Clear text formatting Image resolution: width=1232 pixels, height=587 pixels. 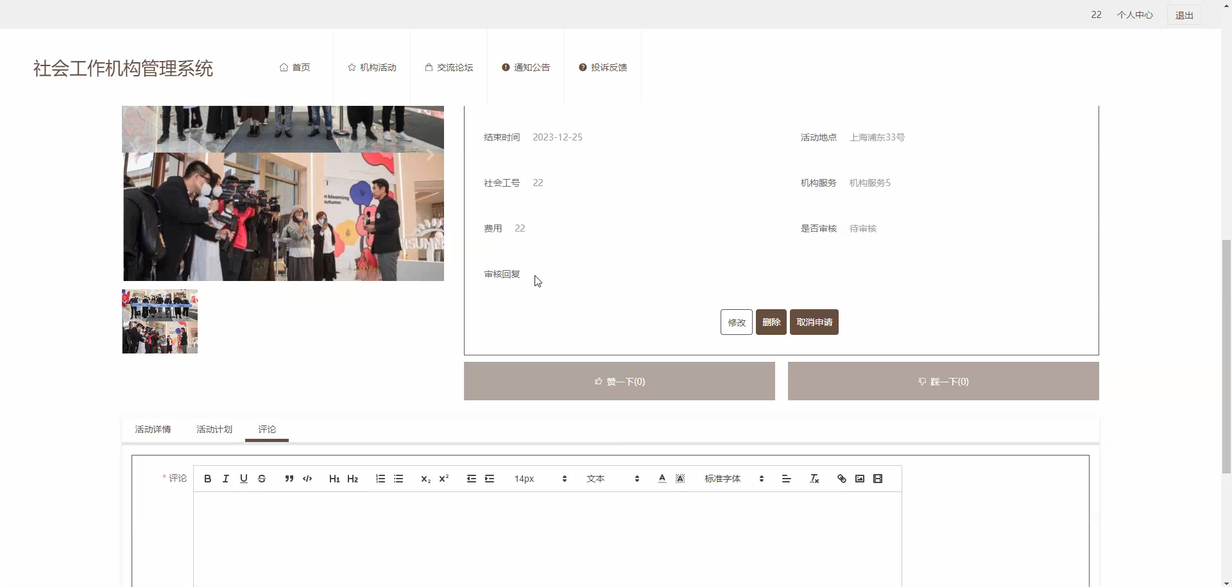click(x=814, y=479)
